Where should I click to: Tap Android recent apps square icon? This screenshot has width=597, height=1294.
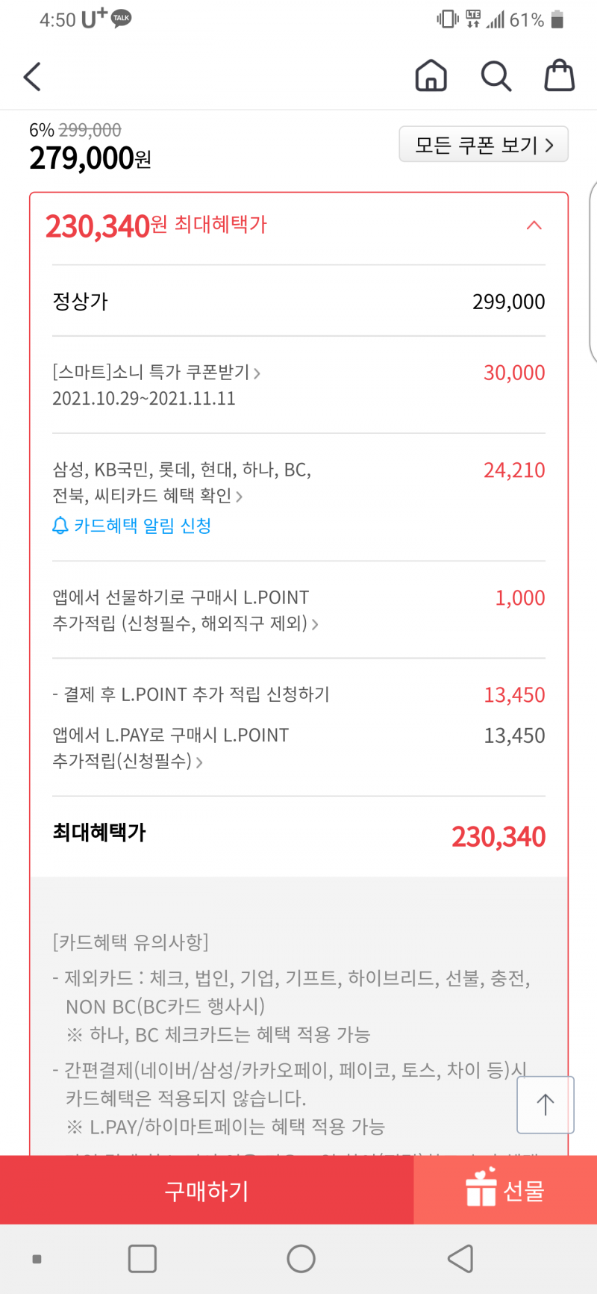(142, 1259)
